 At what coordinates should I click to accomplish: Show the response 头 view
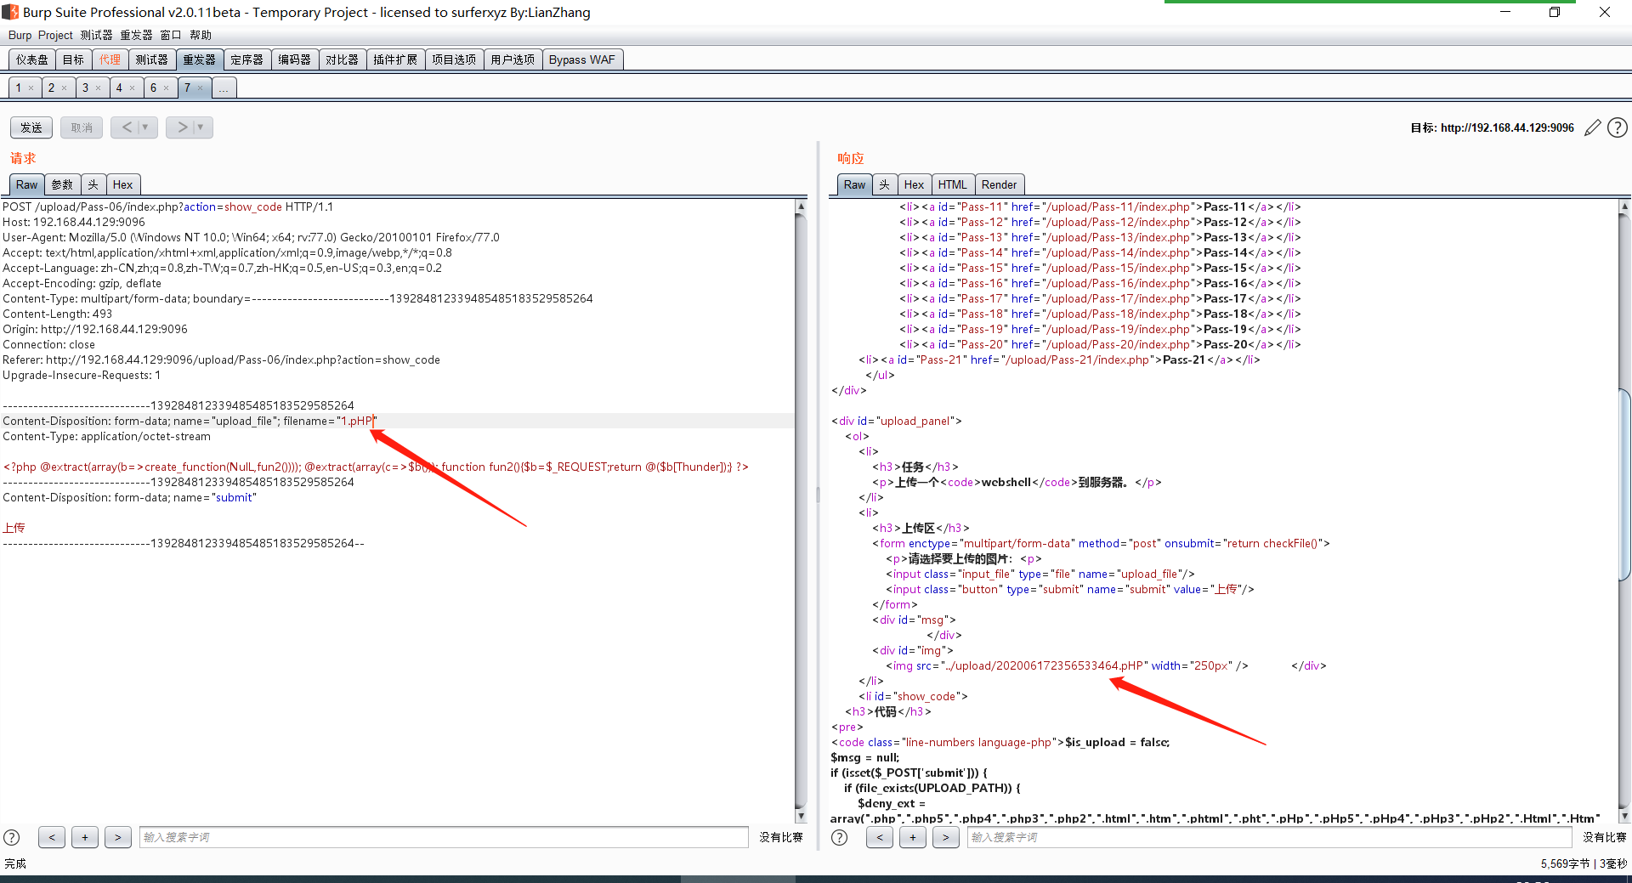tap(885, 184)
